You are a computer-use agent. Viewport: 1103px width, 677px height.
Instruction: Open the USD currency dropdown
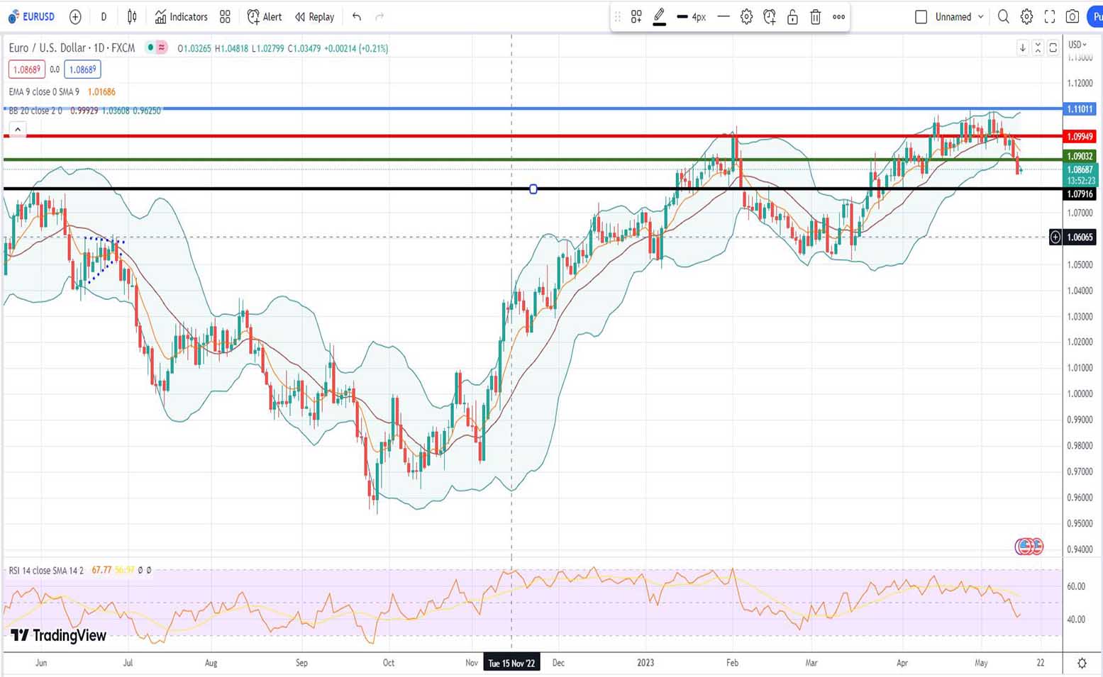pos(1077,45)
